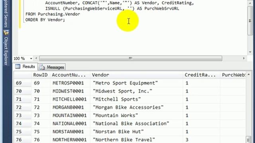
Task: Click the "Northern Bike Travel" vendor cell
Action: click(136, 139)
